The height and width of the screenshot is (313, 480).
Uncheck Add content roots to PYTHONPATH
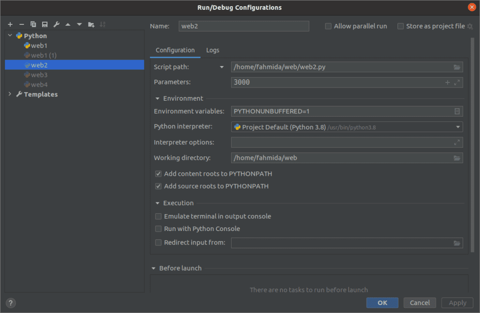[x=158, y=174]
